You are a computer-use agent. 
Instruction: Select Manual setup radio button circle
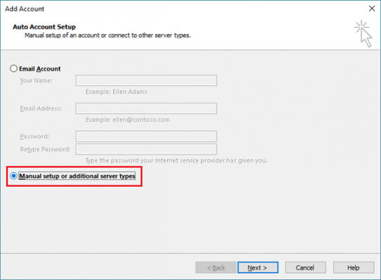(x=13, y=176)
